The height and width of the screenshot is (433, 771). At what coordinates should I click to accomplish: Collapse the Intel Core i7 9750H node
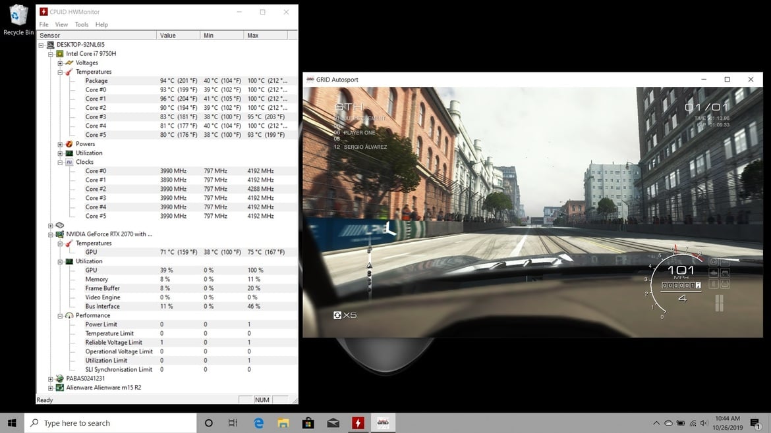click(51, 54)
